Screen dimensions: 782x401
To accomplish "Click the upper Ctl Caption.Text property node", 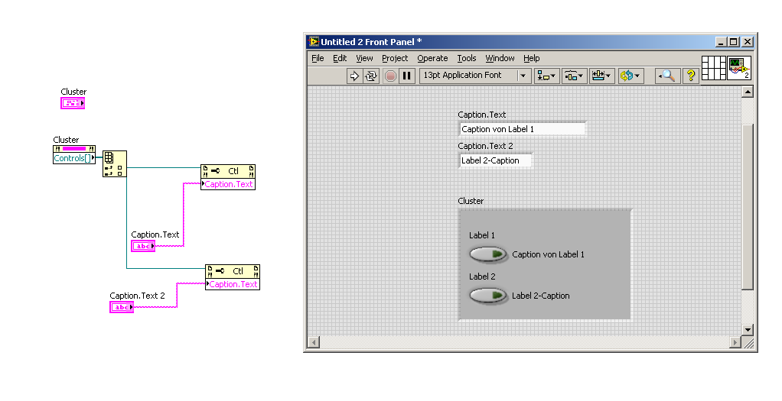I will click(228, 177).
